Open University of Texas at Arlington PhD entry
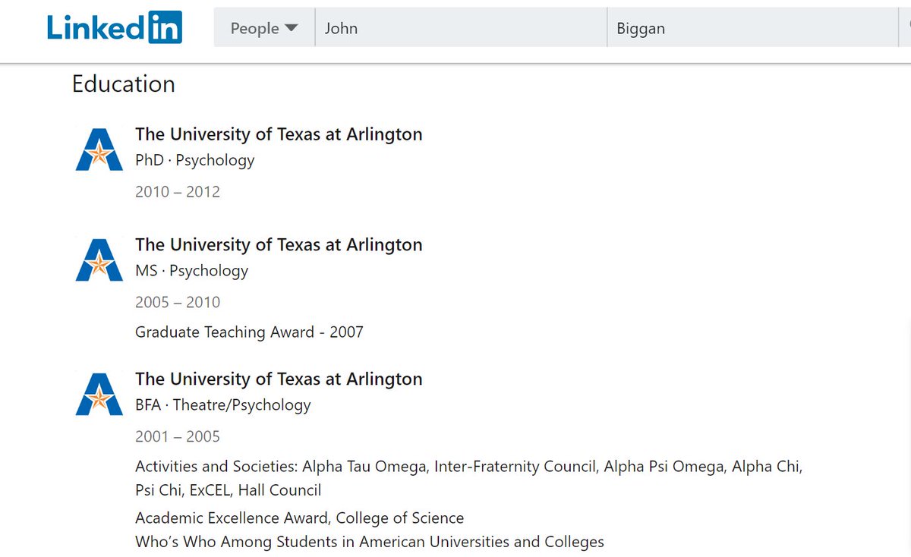Image resolution: width=911 pixels, height=557 pixels. coord(279,134)
